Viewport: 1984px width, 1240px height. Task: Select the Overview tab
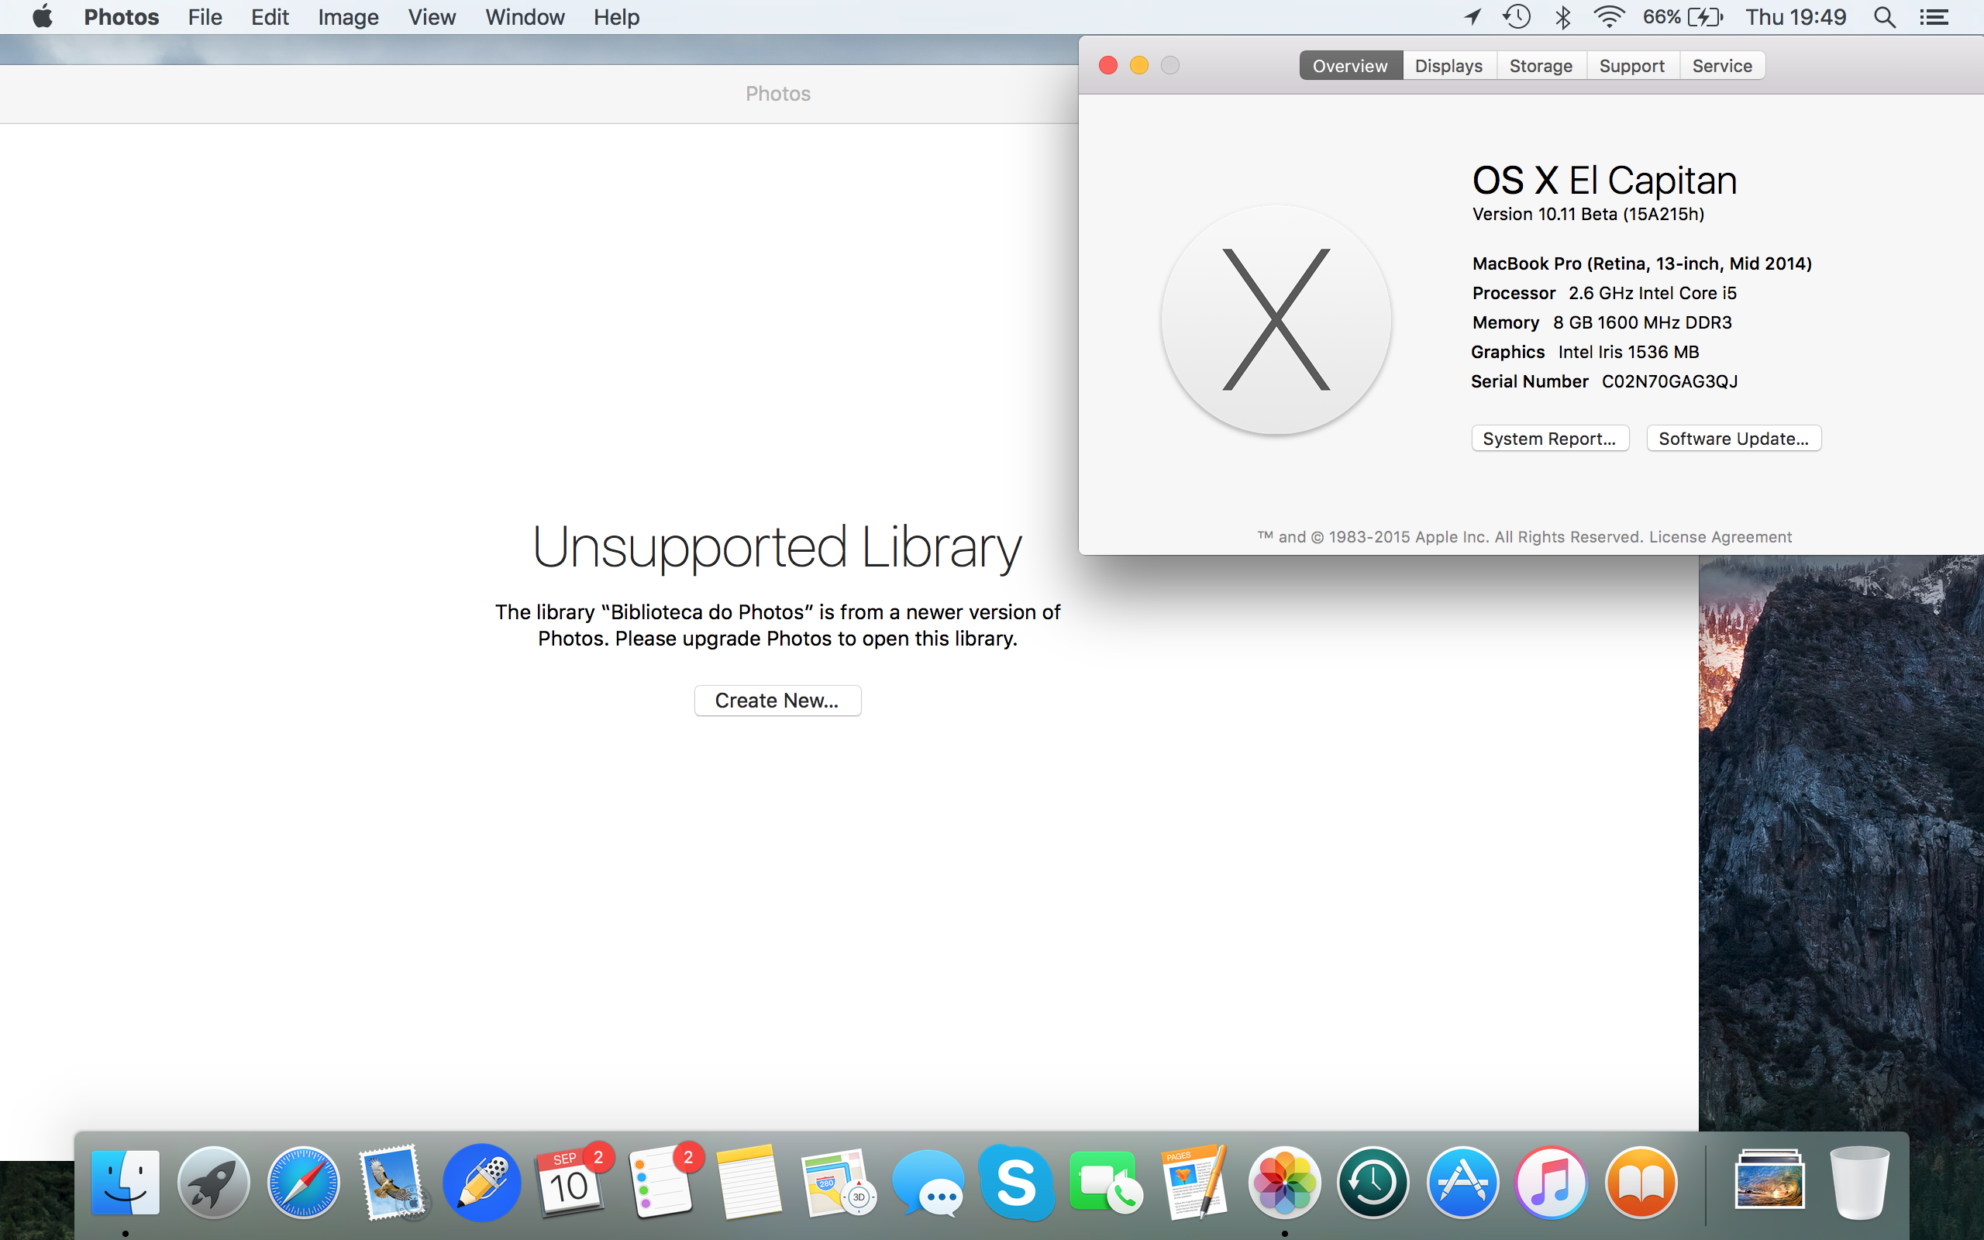pos(1350,66)
